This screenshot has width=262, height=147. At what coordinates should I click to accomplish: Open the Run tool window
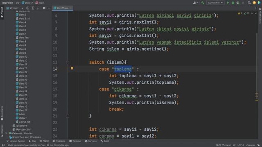(x=32, y=141)
